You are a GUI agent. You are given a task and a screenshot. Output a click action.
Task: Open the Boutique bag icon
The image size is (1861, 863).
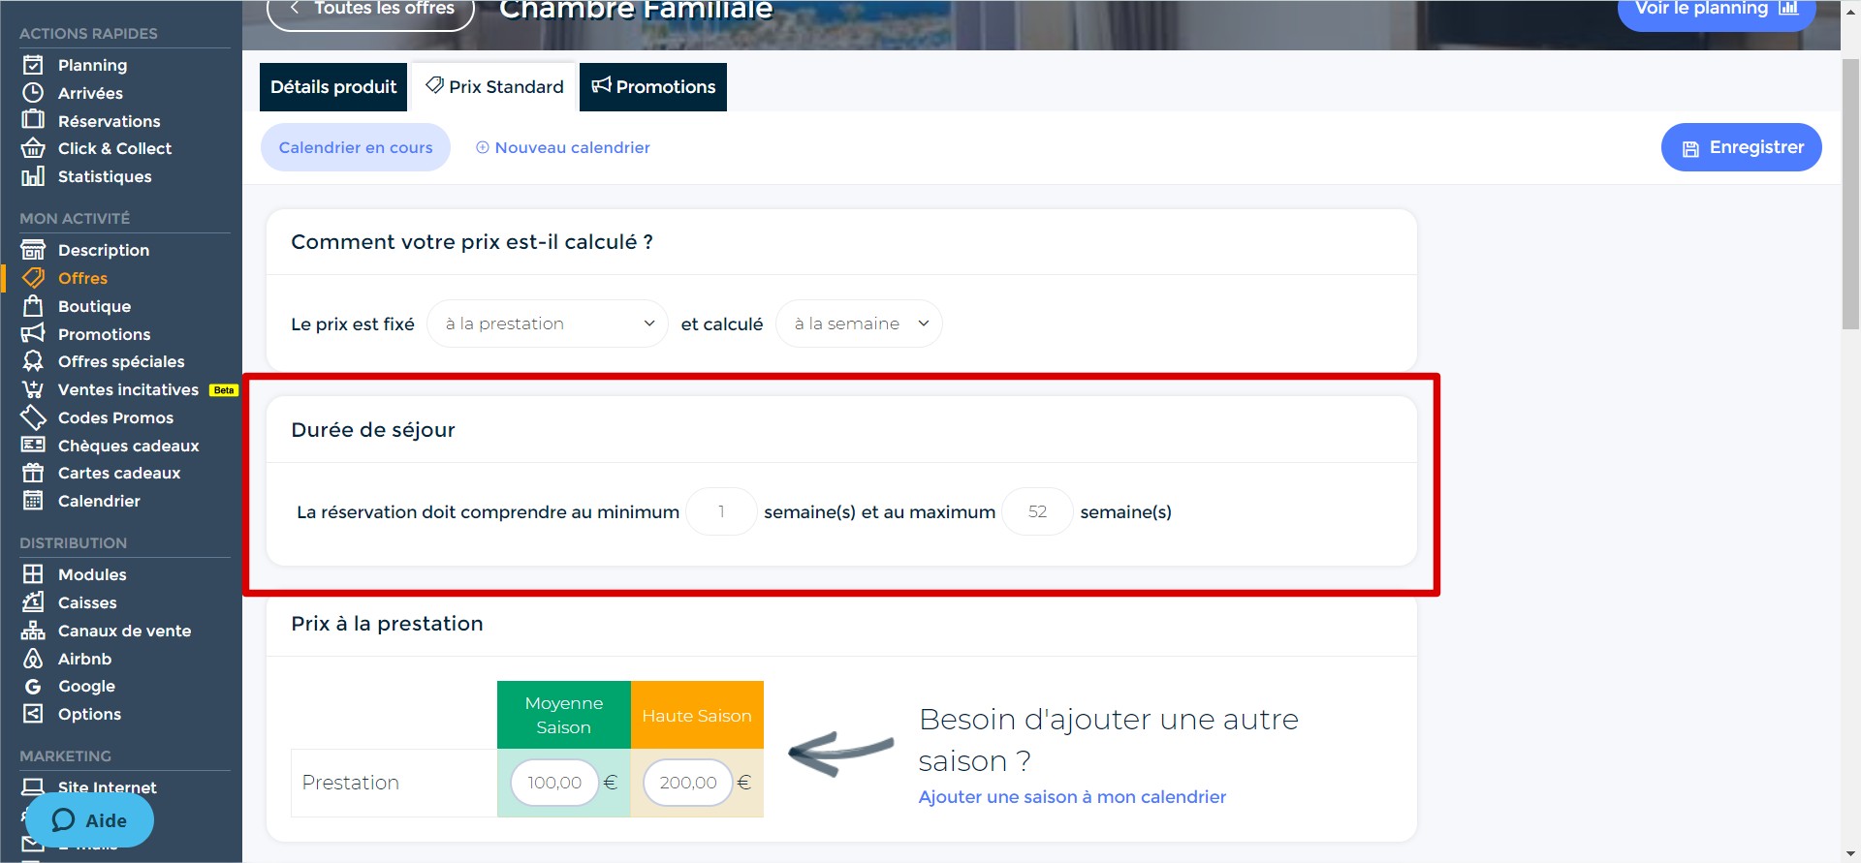[33, 306]
